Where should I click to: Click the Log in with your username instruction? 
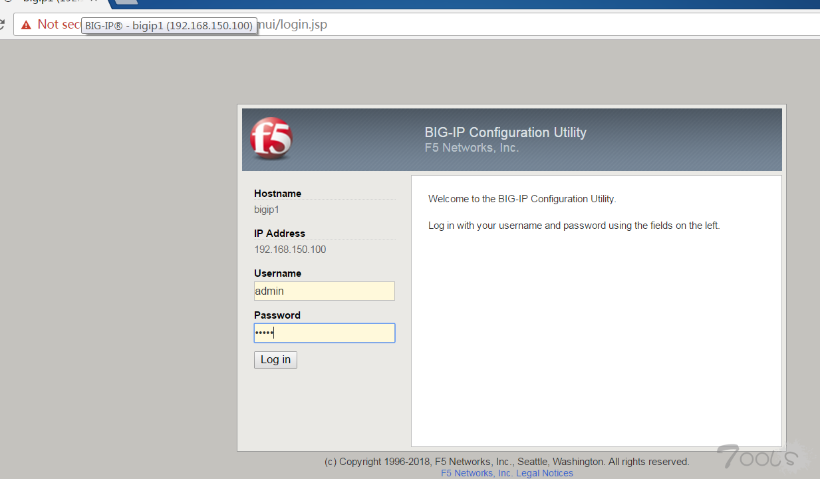coord(574,226)
